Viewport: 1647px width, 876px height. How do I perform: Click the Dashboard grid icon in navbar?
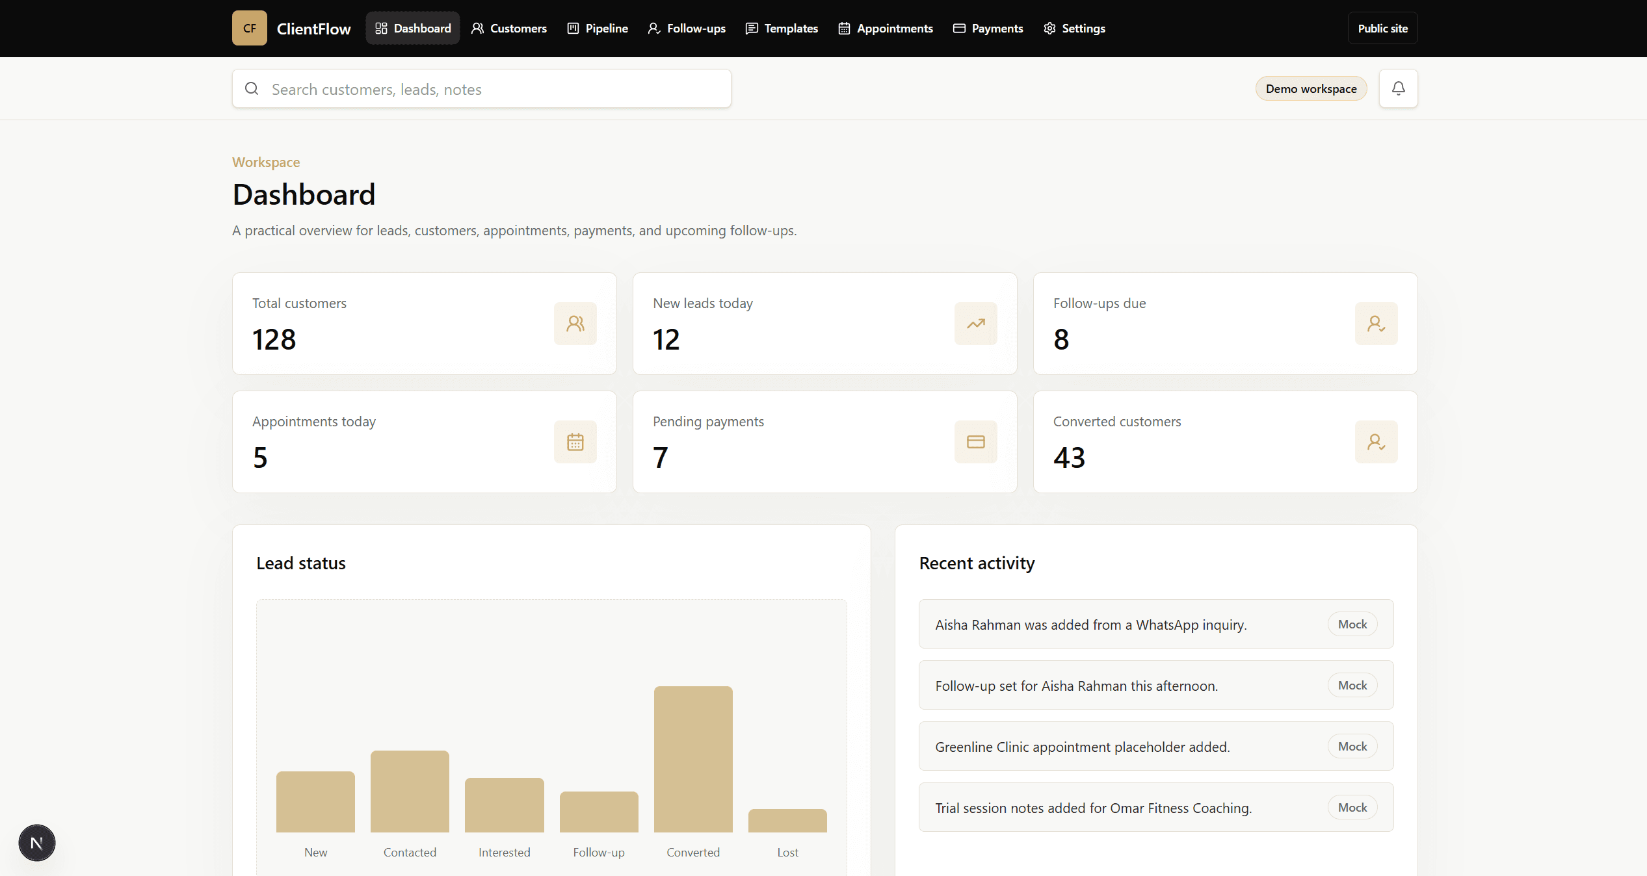pos(382,28)
